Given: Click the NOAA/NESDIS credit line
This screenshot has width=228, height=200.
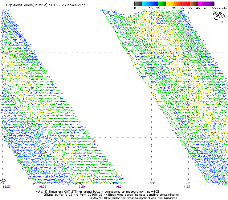Looking at the screenshot, I should [133, 198].
